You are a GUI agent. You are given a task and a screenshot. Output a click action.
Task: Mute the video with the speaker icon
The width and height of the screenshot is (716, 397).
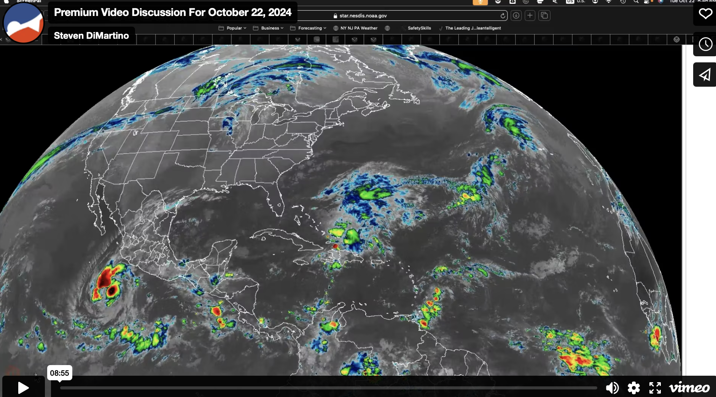click(x=612, y=388)
